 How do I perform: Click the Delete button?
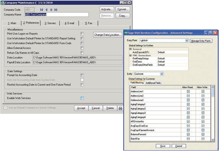click(110, 108)
